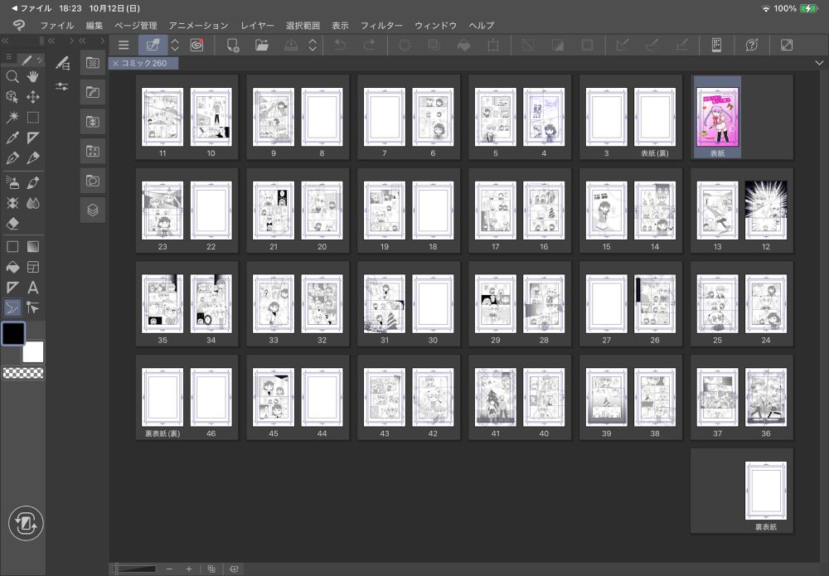Open the smartphone companion mode icon

click(x=716, y=45)
